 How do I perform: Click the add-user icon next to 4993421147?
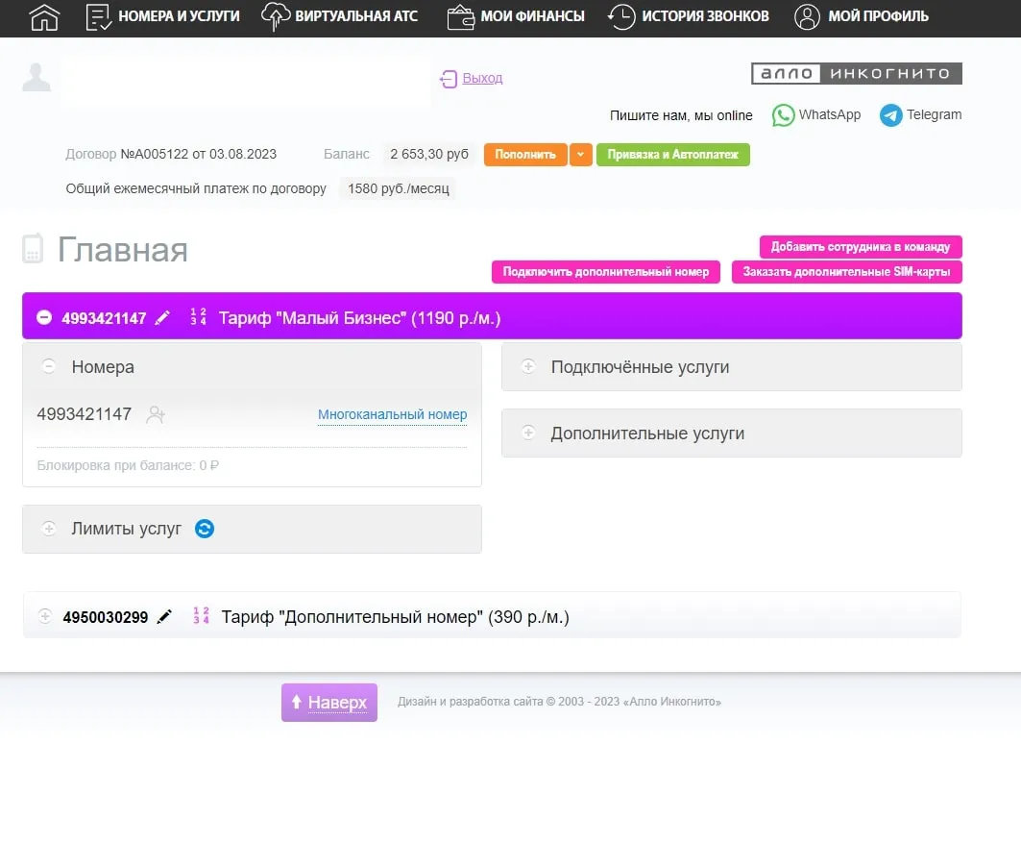[156, 414]
